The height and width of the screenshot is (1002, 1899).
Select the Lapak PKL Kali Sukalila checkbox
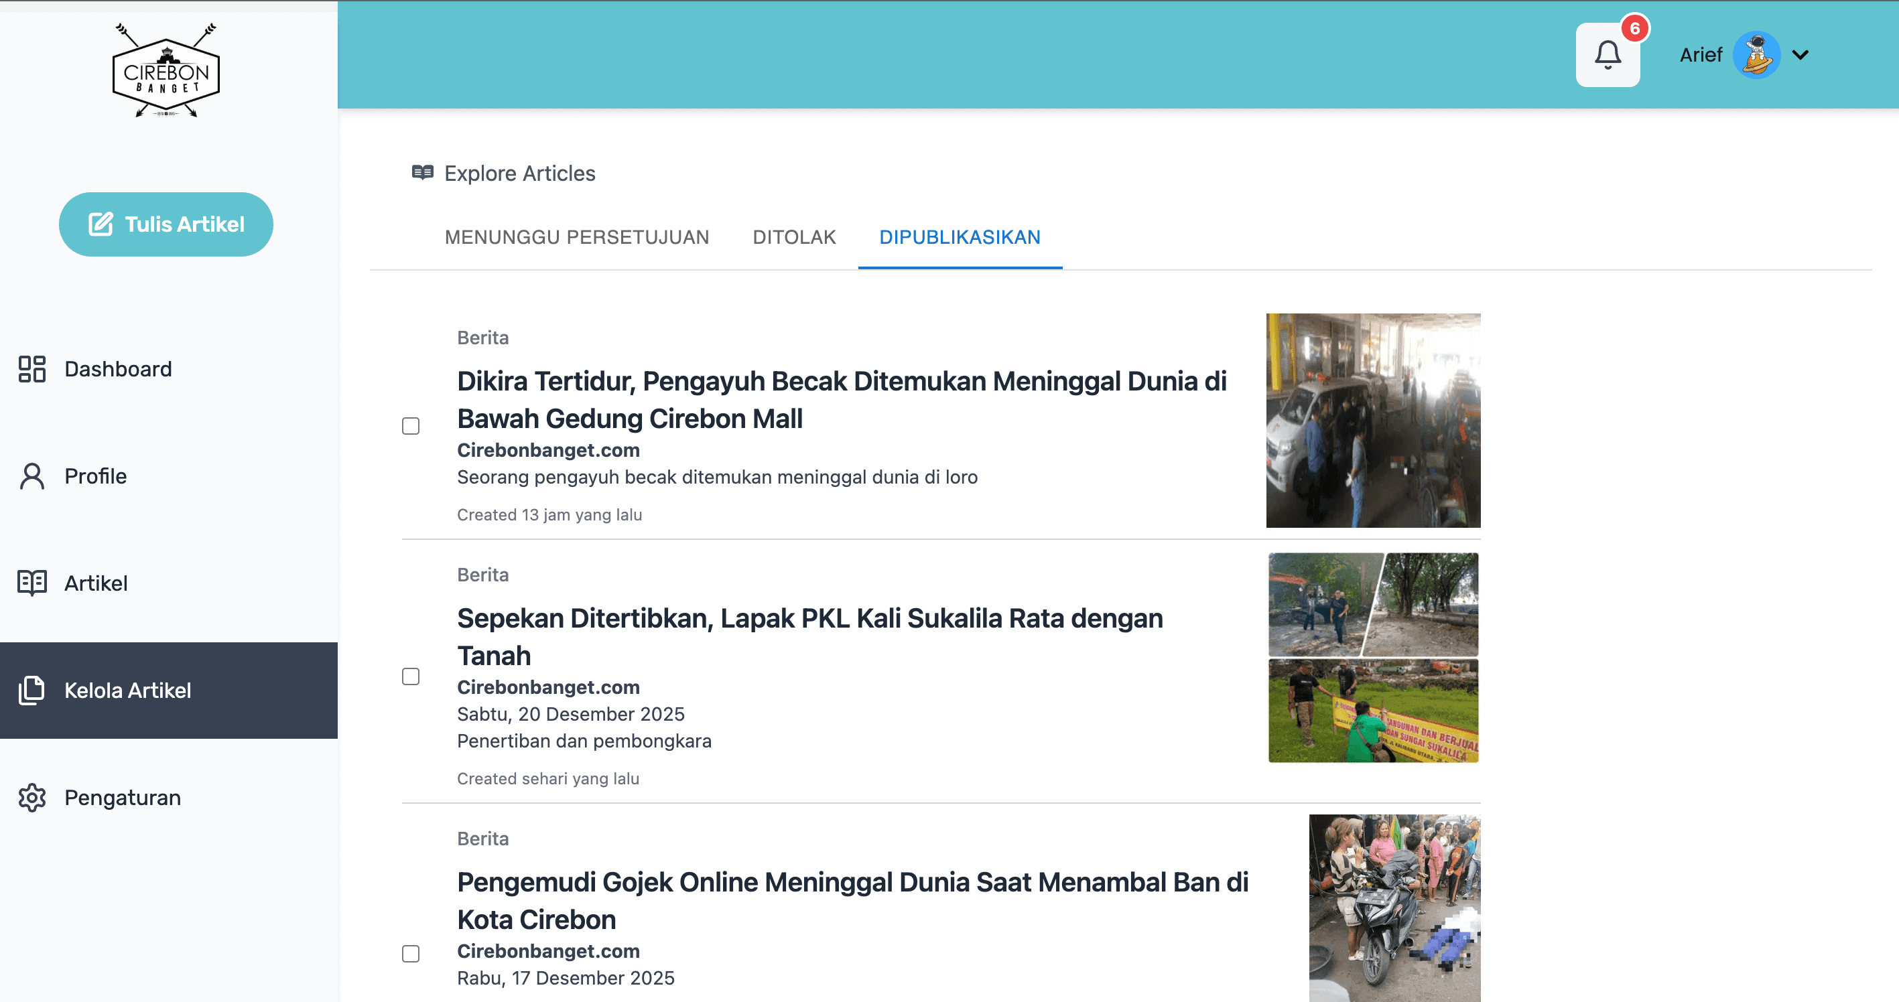(411, 676)
